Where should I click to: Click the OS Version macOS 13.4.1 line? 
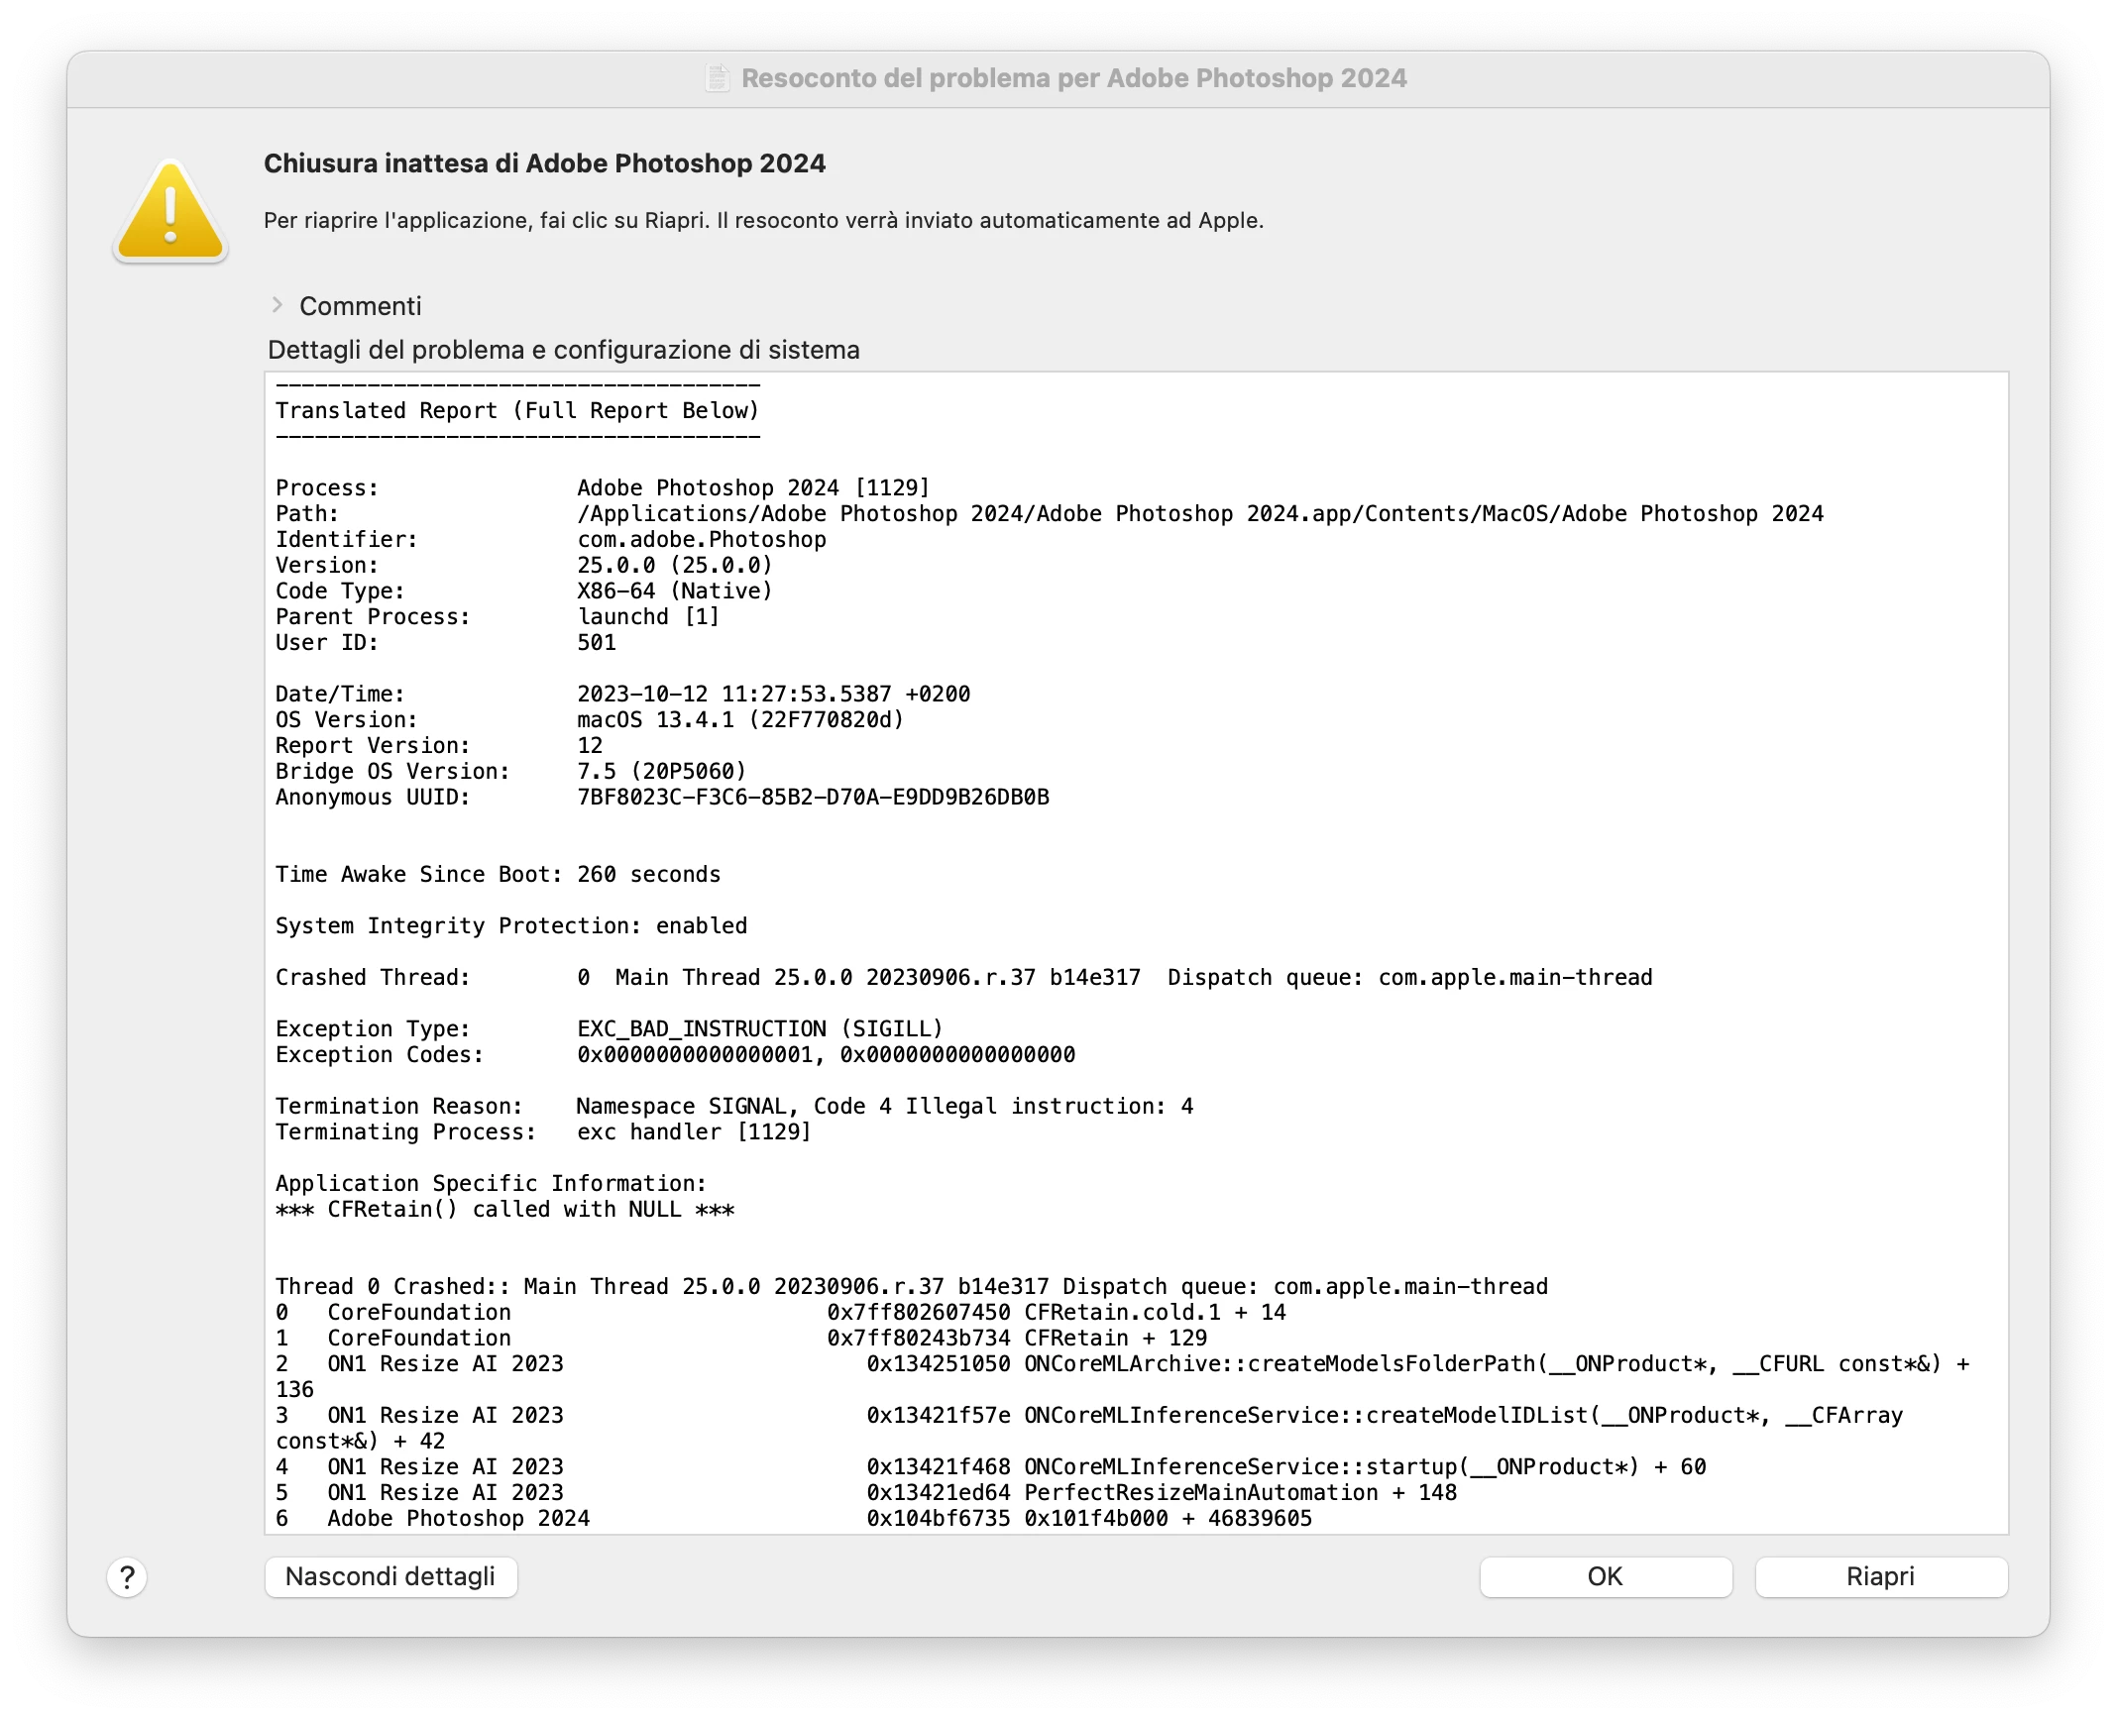[x=739, y=719]
